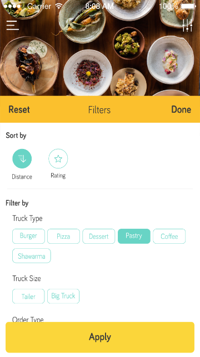This screenshot has height=357, width=200.
Task: Select the Distance sort icon
Action: point(22,158)
